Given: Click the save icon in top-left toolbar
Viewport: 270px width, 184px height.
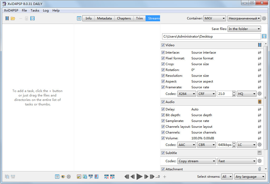Looking at the screenshot, I should pos(32,18).
